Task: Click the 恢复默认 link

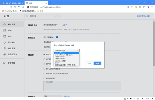Action: pos(67,96)
